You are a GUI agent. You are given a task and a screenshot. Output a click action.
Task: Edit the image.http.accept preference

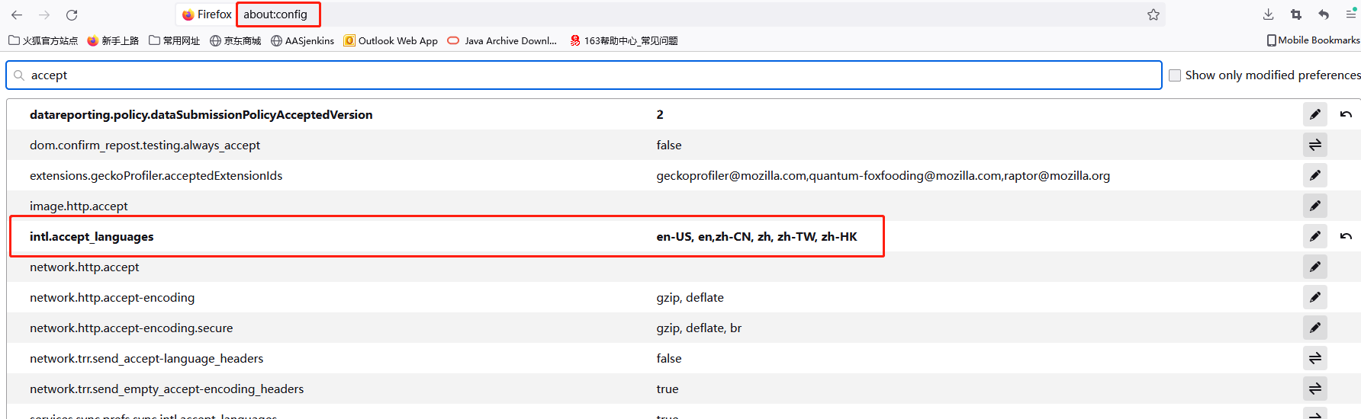1314,206
